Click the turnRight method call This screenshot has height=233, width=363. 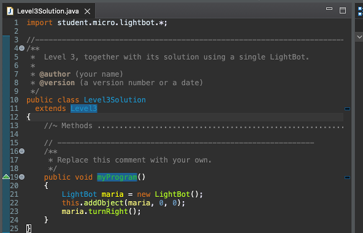[108, 212]
